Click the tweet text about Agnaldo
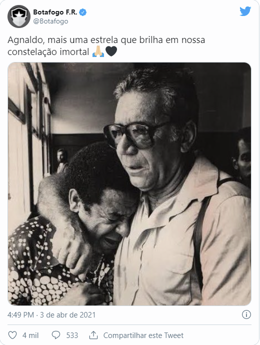Image resolution: width=260 pixels, height=345 pixels. [x=106, y=46]
